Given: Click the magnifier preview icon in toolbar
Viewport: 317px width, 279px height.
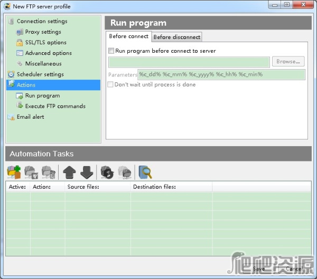Looking at the screenshot, I should point(145,172).
